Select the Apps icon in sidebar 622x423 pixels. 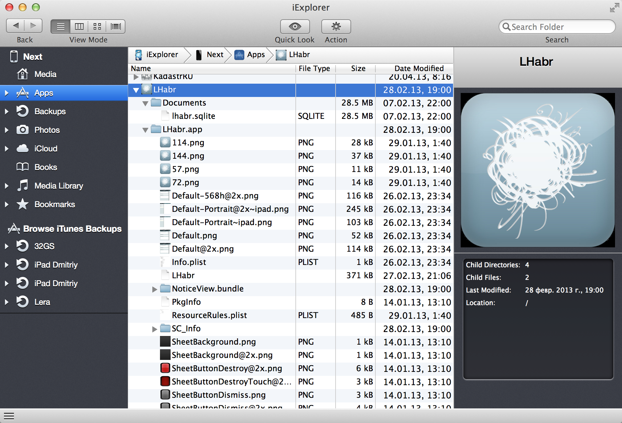[23, 93]
